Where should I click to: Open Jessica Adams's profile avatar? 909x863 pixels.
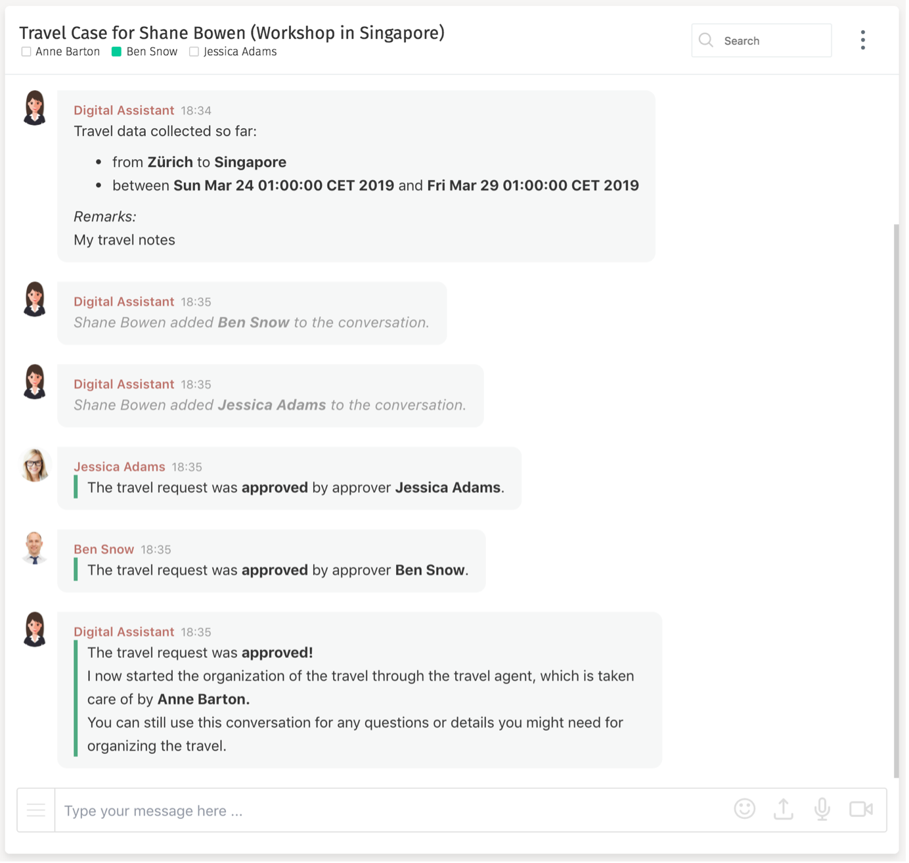point(35,465)
